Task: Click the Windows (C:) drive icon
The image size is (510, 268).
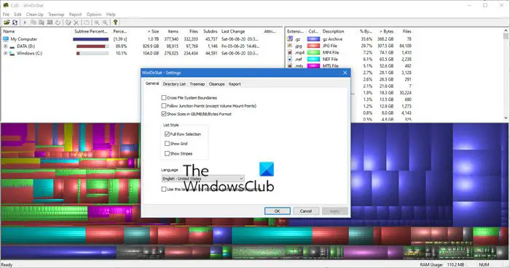Action: (12, 53)
